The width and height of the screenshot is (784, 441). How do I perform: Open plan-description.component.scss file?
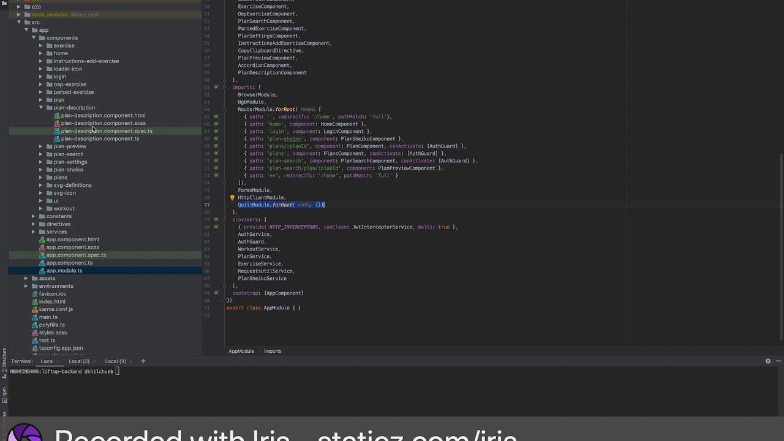[103, 123]
